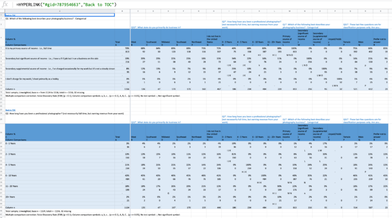The width and height of the screenshot is (392, 218).
Task: Select column M header
Action: point(289,11)
